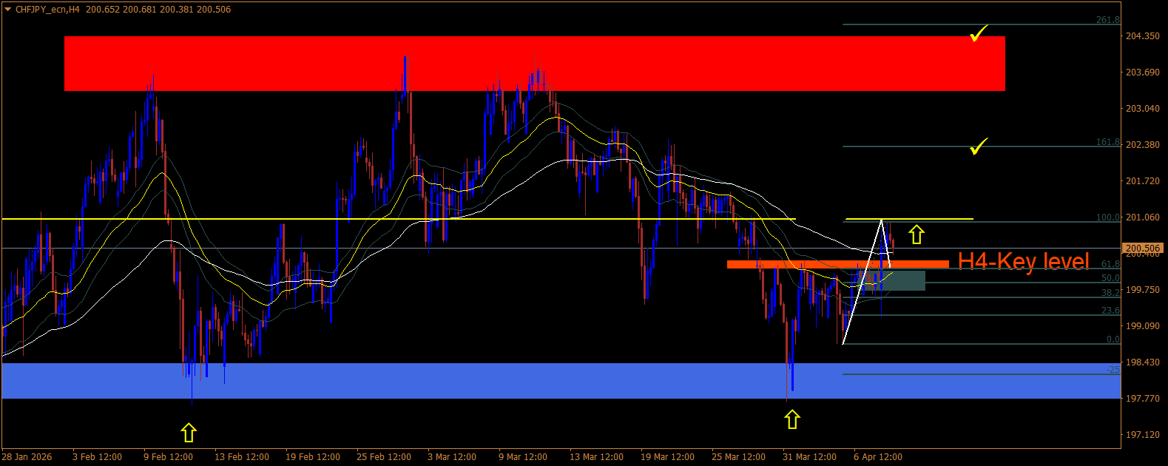Click the 203.040 price scale label
The width and height of the screenshot is (1168, 466).
pyautogui.click(x=1143, y=108)
